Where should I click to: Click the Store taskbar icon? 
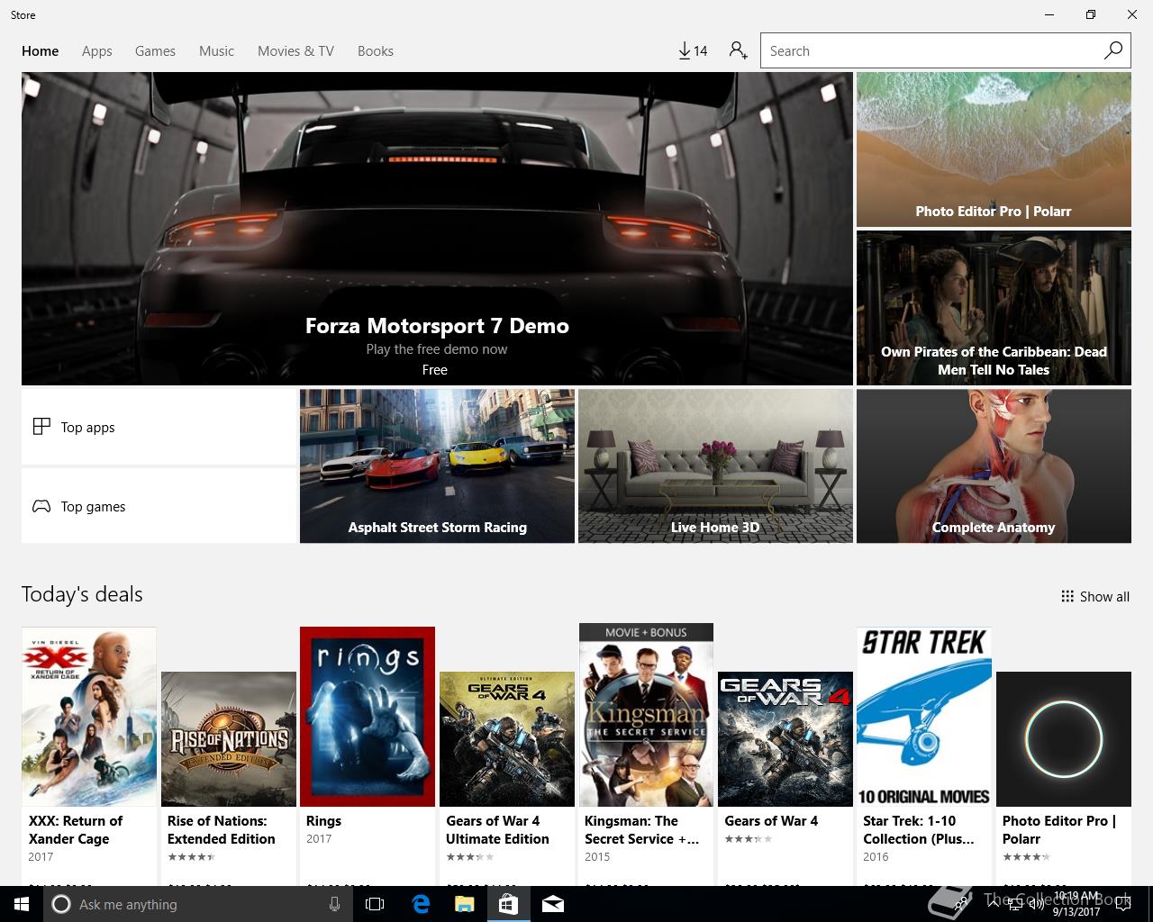[x=508, y=904]
